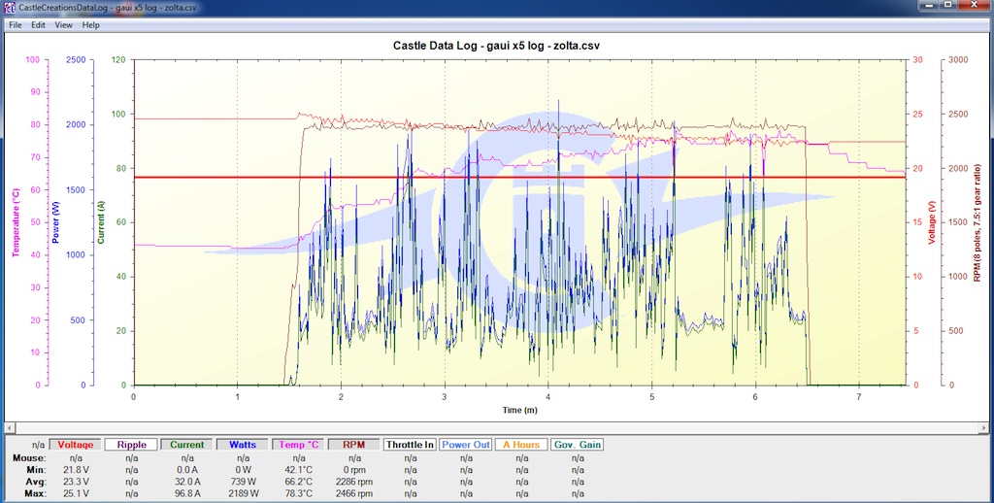Show the Throttle In series
The width and height of the screenshot is (994, 503).
tap(409, 445)
